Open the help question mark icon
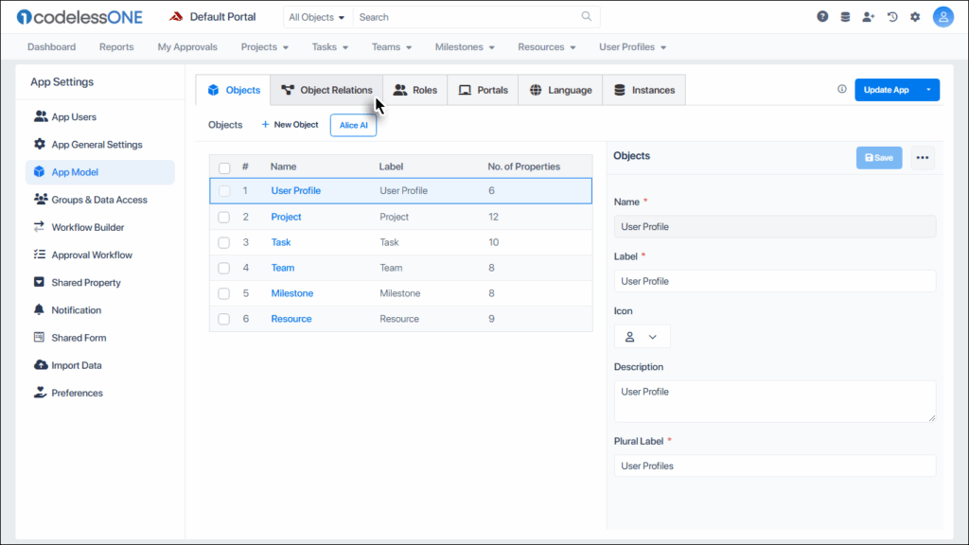Screen dimensions: 969x545 point(822,17)
